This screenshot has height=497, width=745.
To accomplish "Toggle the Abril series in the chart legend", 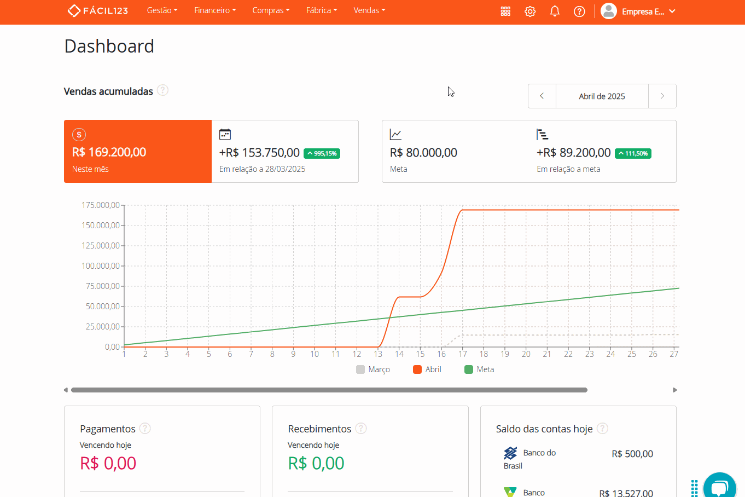I will [x=427, y=369].
